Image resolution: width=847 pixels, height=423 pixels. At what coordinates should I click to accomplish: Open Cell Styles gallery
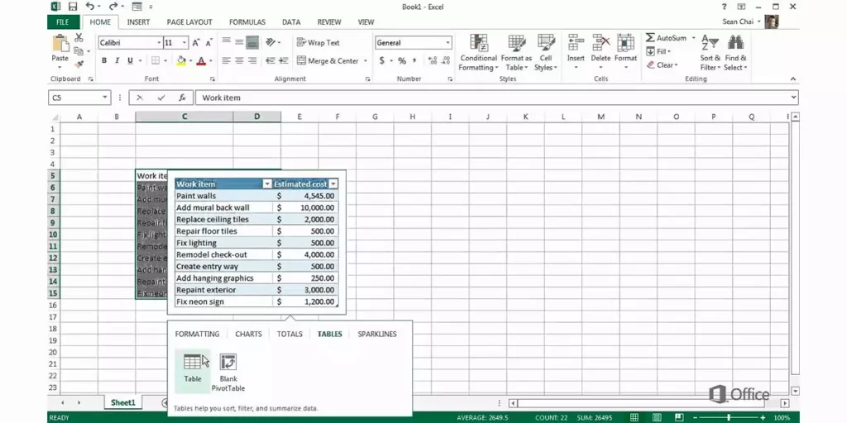[x=546, y=53]
